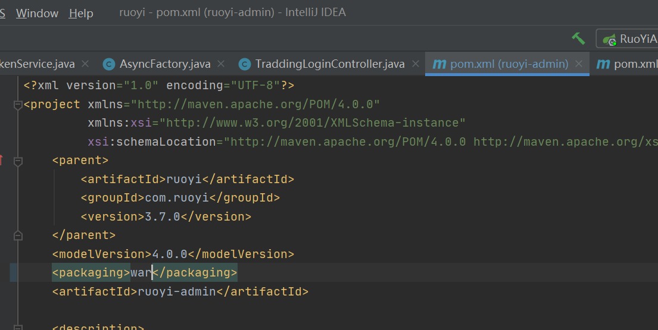This screenshot has width=658, height=330.
Task: Click the groupId value 'com.ruoyi'
Action: point(177,197)
